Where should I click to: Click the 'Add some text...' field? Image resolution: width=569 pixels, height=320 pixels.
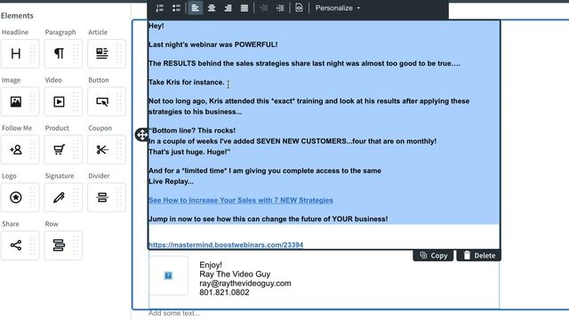click(x=174, y=313)
